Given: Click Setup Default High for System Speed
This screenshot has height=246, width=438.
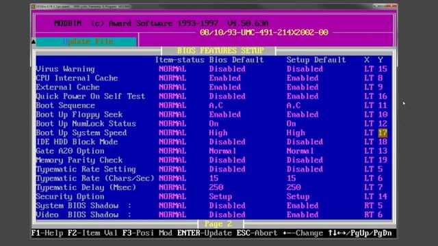Looking at the screenshot, I should point(296,133).
